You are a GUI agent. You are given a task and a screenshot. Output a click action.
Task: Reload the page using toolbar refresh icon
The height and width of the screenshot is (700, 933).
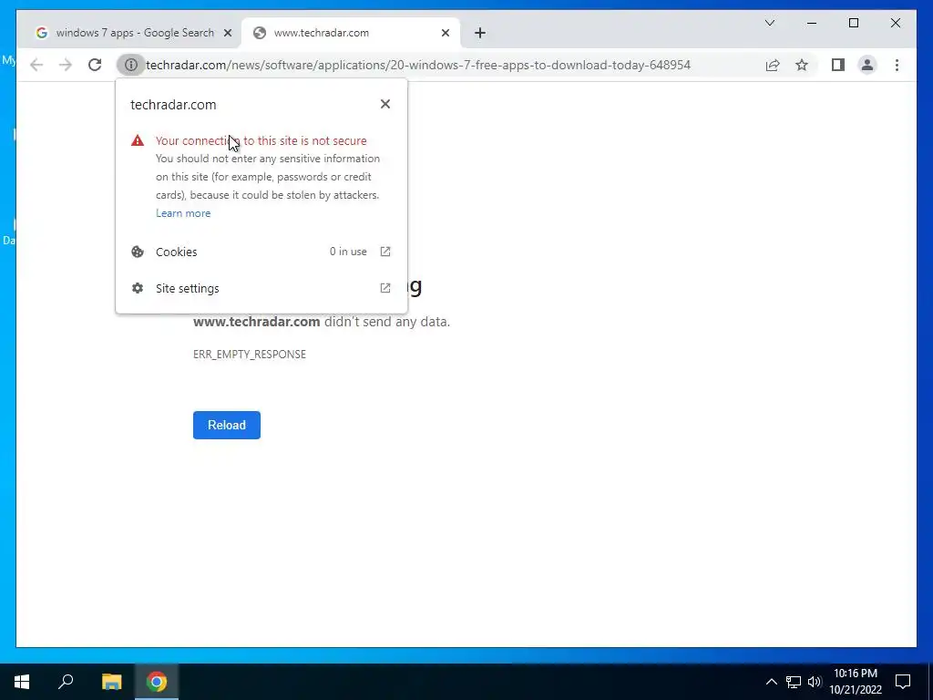pyautogui.click(x=95, y=65)
